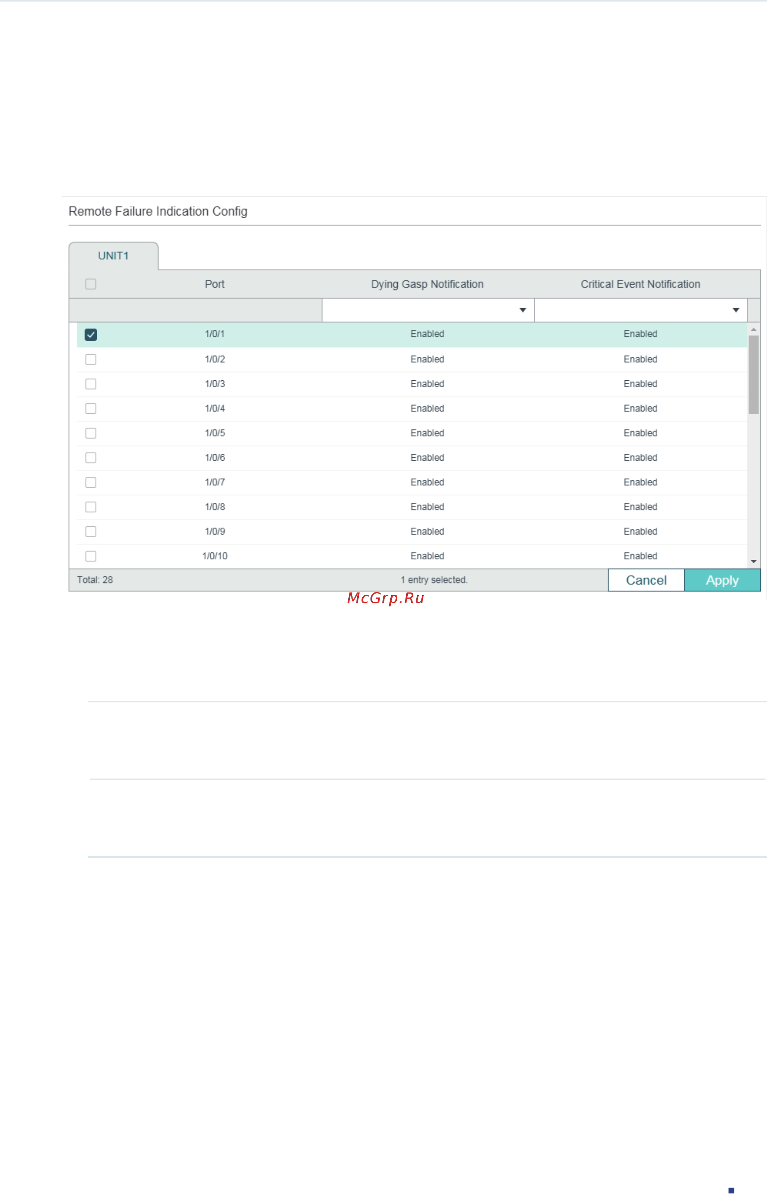Uncheck the checkbox for port 1/0/1

pyautogui.click(x=91, y=334)
